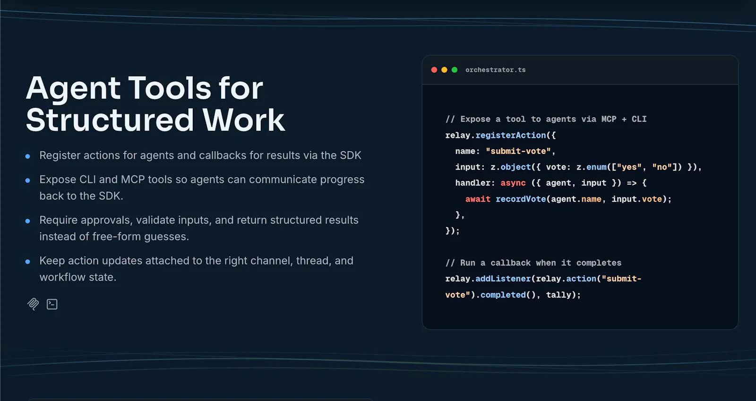The height and width of the screenshot is (401, 756).
Task: Click the terminal prompt icon below the list
Action: 52,304
